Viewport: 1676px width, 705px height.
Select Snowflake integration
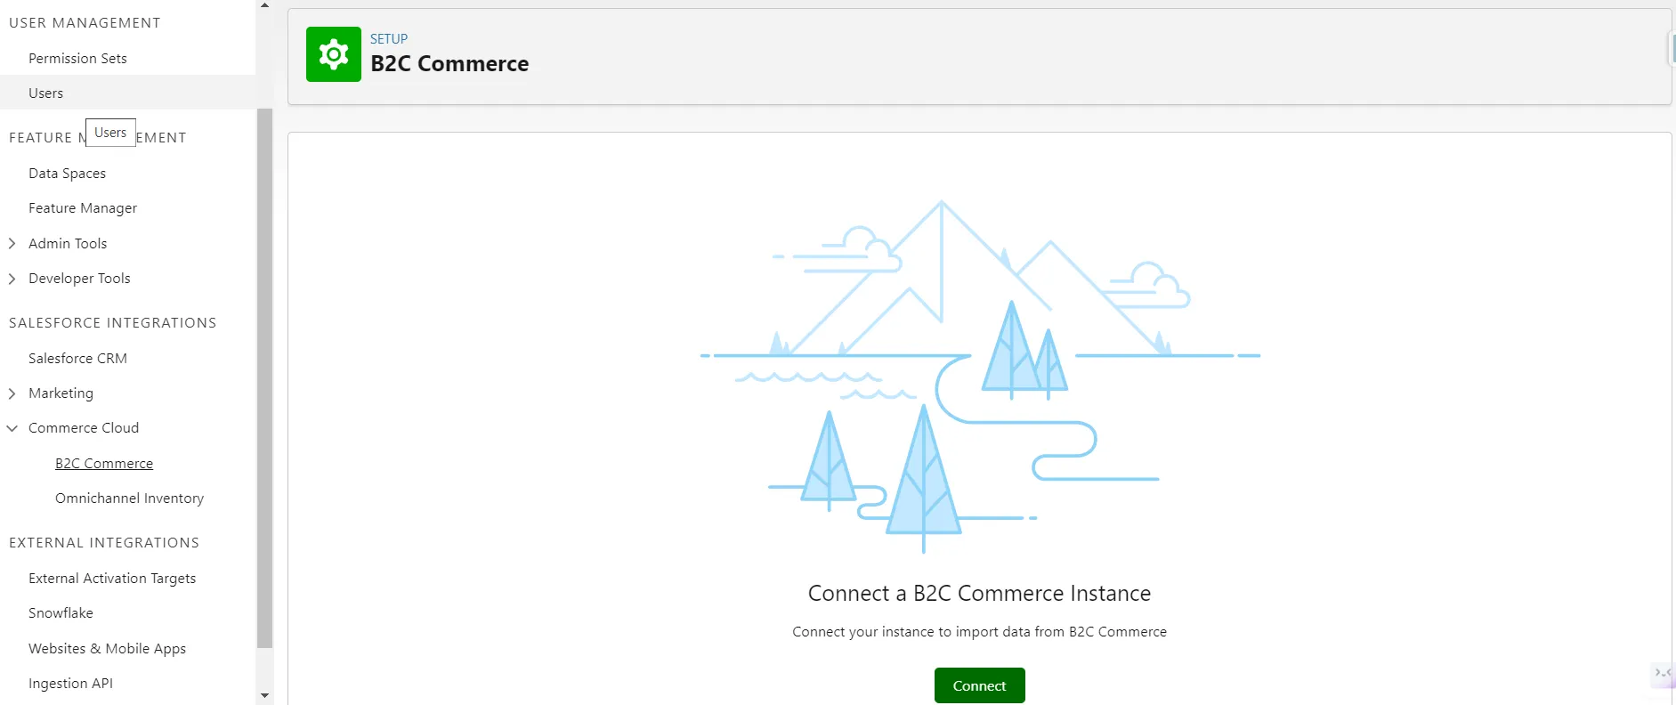61,613
